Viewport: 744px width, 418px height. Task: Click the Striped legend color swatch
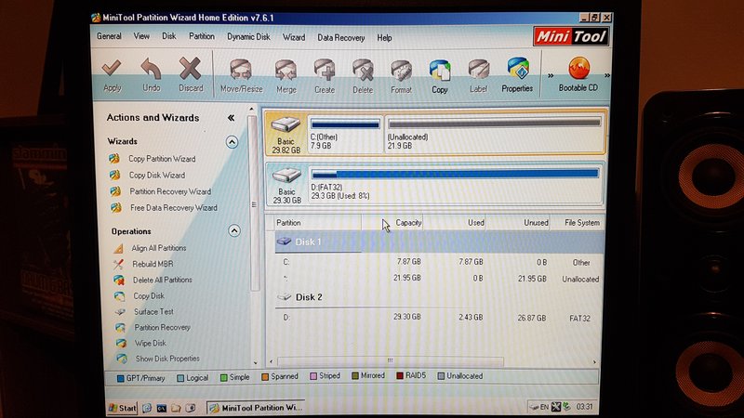point(313,376)
